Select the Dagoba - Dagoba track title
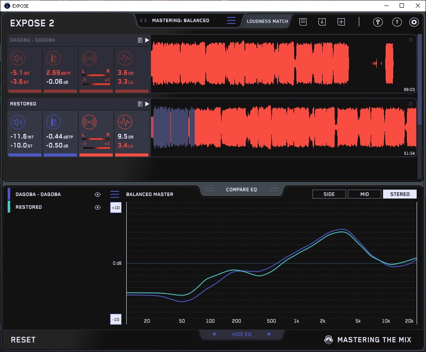Screen dimensions: 426x352 [x=33, y=40]
